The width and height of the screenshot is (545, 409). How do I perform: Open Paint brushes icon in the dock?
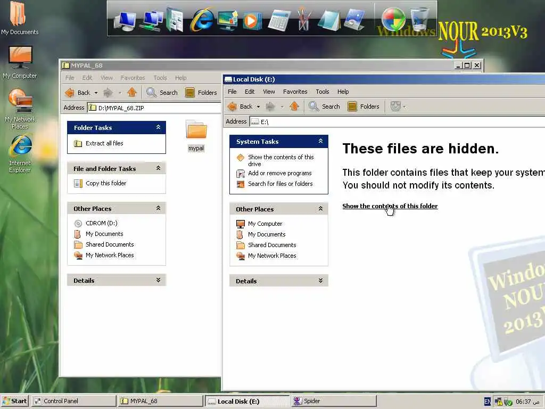[303, 20]
